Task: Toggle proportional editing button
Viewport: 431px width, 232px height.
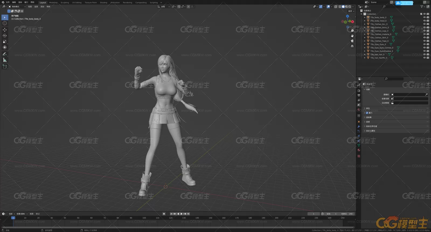Action: (x=189, y=6)
